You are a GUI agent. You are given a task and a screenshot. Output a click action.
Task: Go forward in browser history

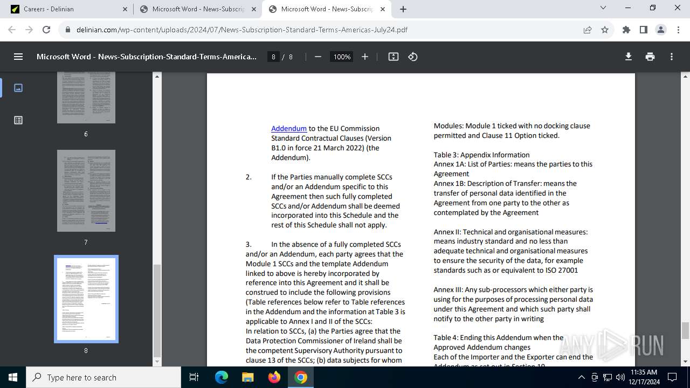[30, 30]
